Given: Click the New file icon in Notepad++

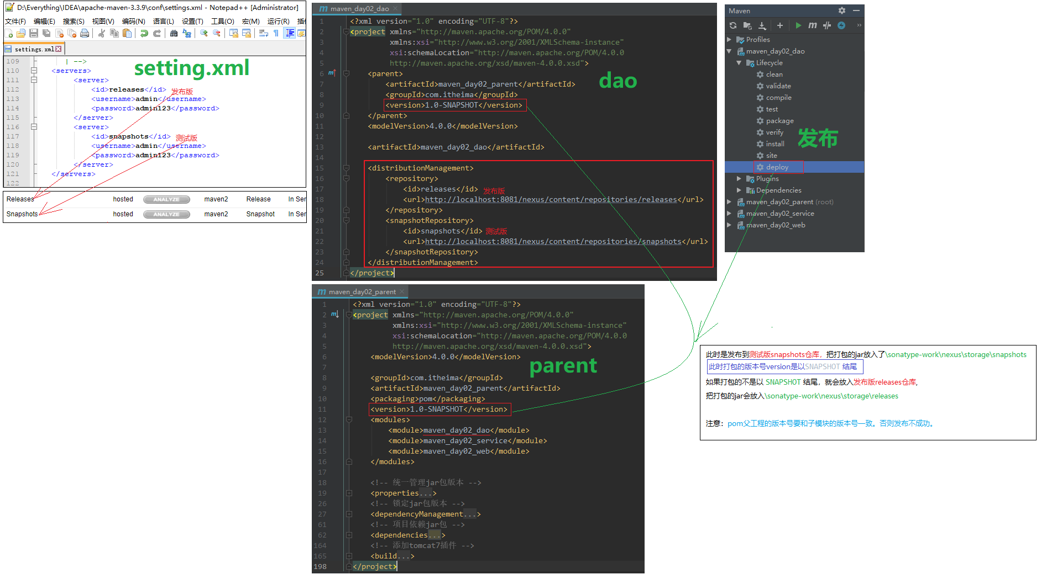Looking at the screenshot, I should click(8, 33).
